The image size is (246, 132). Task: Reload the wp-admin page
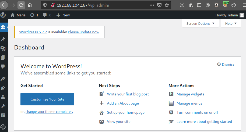pyautogui.click(x=21, y=5)
